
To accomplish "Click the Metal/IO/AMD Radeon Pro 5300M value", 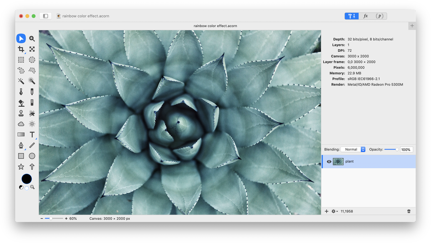I will coord(375,84).
